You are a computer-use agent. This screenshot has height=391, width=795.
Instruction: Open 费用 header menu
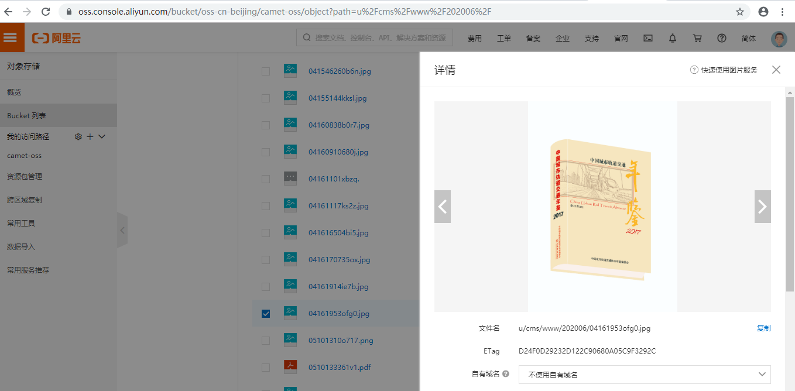[475, 39]
